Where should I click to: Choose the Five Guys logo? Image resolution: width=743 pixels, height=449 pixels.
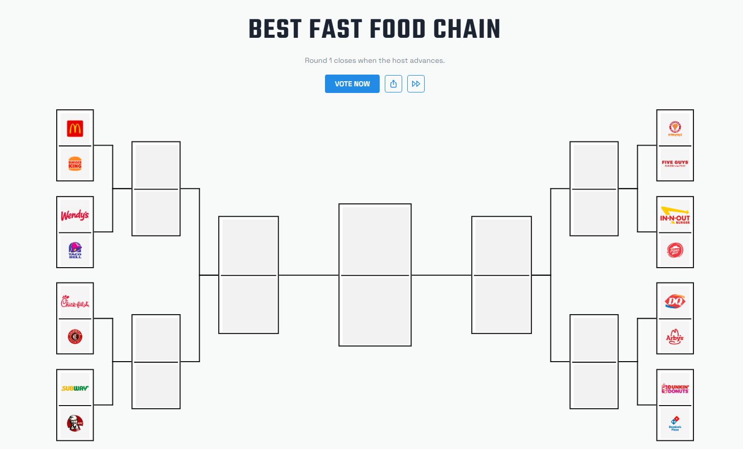675,163
